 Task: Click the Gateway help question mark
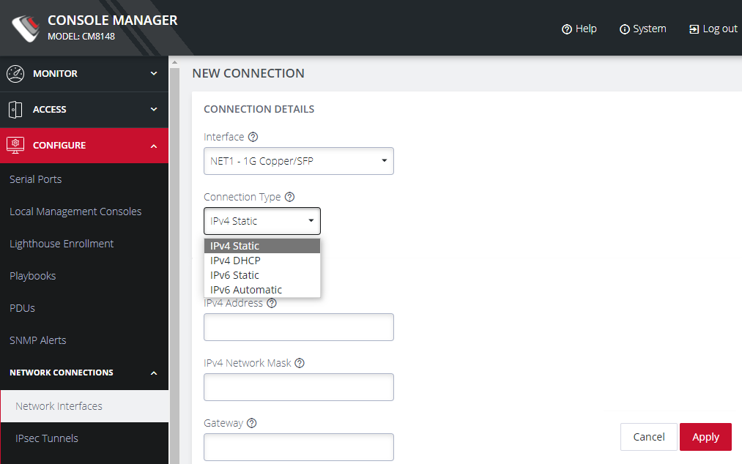251,422
